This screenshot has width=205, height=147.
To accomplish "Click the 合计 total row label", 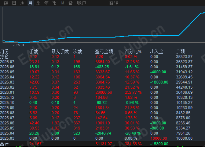I will point(4,144).
